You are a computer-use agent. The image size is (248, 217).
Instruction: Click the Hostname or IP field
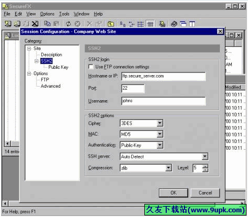click(164, 76)
